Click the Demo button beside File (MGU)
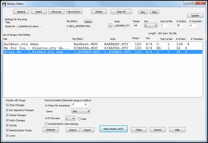This screenshot has width=208, height=143. point(88,22)
